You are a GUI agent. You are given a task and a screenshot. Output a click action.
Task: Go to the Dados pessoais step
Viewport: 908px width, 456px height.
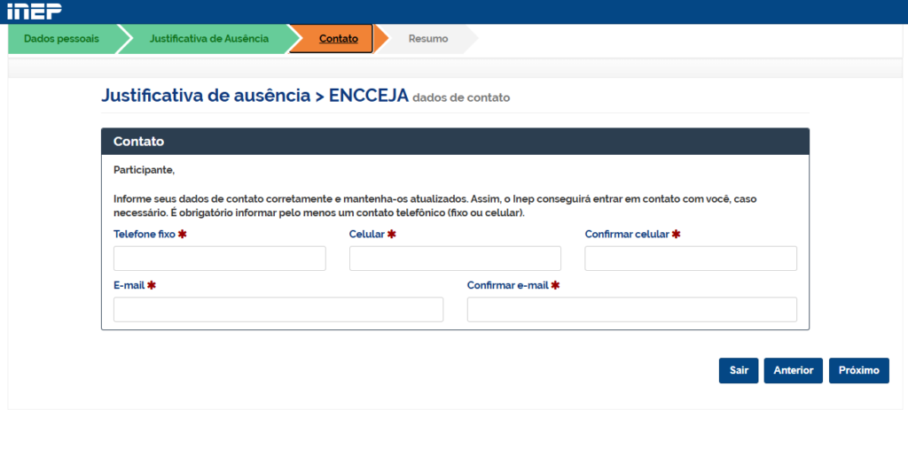61,39
